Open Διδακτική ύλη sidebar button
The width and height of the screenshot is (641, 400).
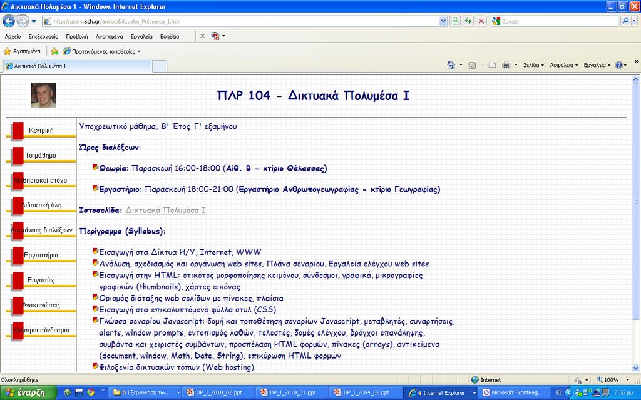41,205
